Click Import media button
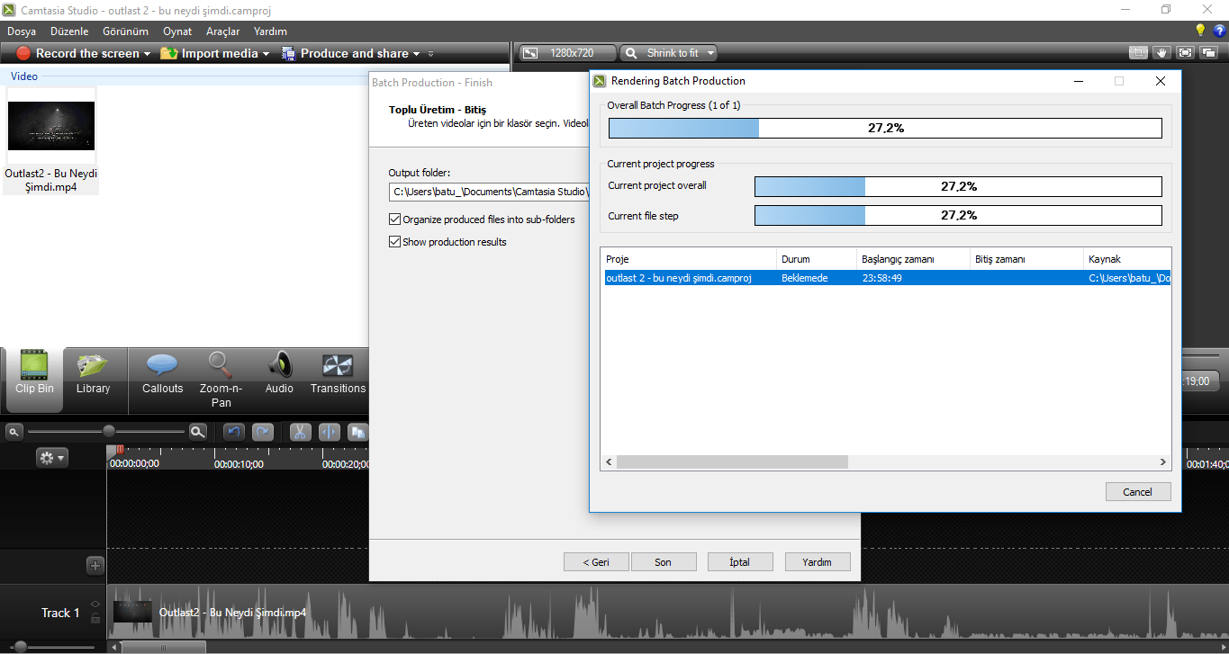 click(210, 53)
